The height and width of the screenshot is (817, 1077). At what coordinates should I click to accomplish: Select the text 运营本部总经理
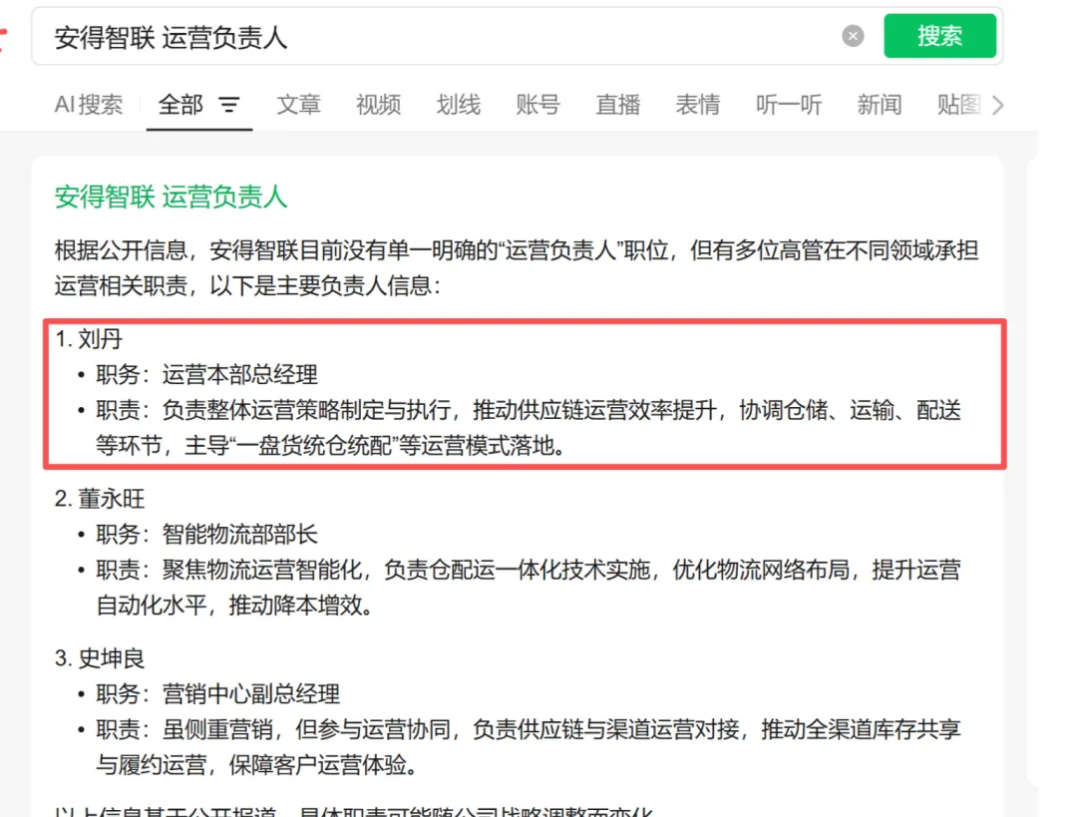click(x=239, y=374)
